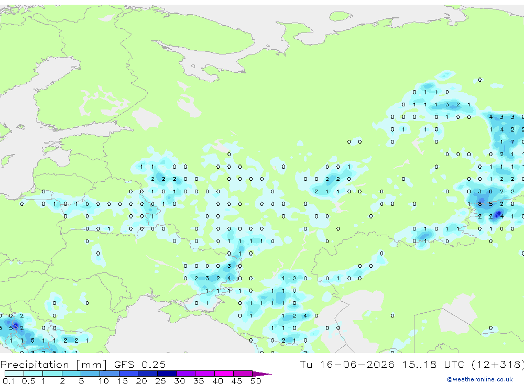Click the 10–15 mm legend color swatch
The image size is (524, 384).
click(110, 374)
